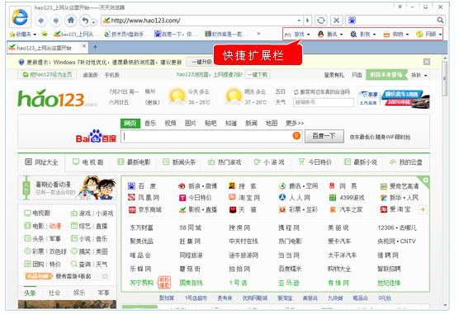
Task: Click the 登录有礼 link
Action: click(334, 75)
